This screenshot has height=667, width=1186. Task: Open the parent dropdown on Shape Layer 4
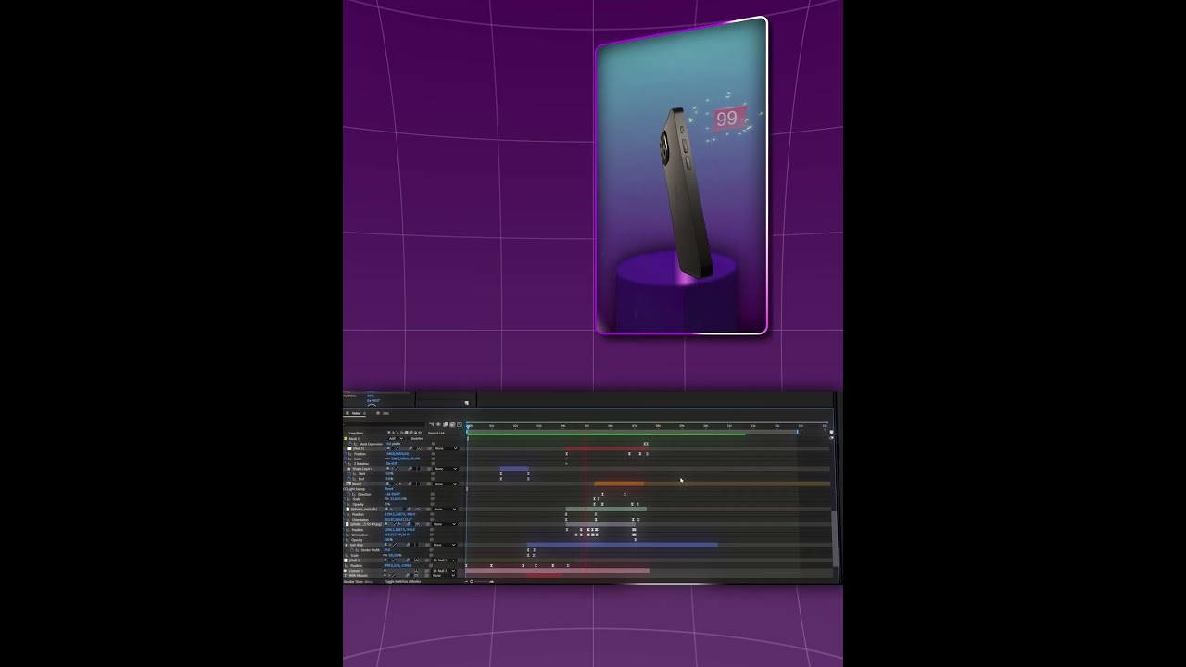pyautogui.click(x=447, y=469)
